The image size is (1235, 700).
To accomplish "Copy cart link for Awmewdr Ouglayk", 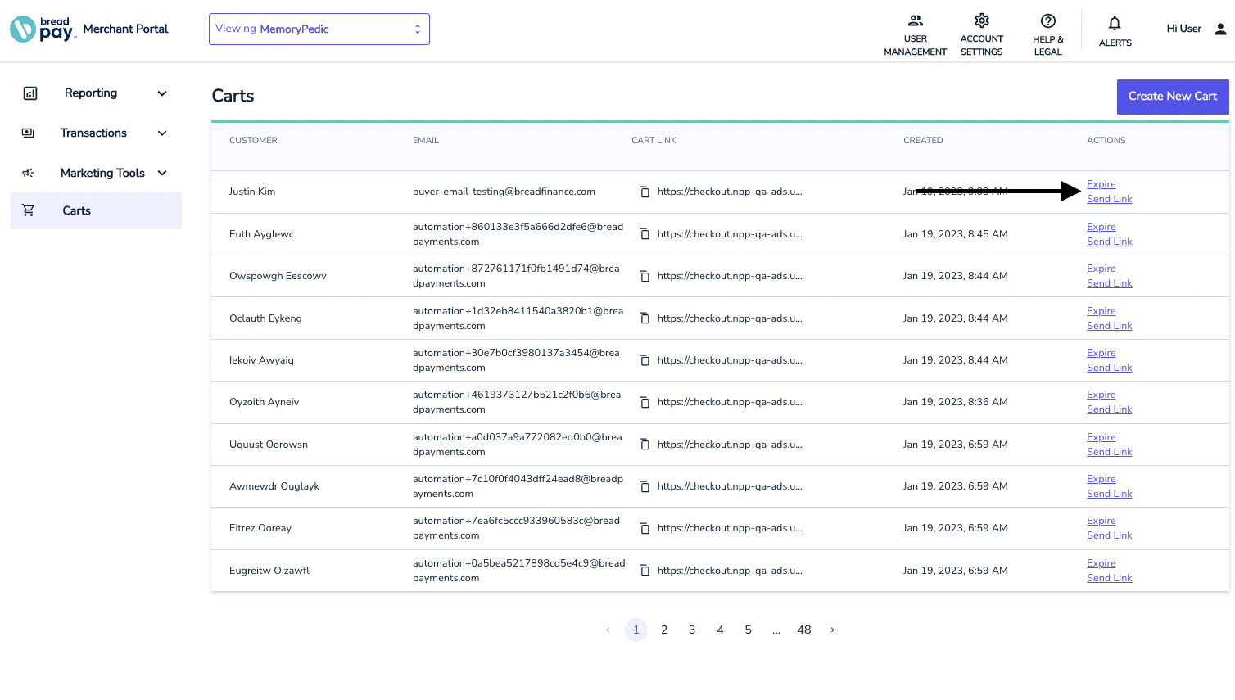I will coord(645,486).
